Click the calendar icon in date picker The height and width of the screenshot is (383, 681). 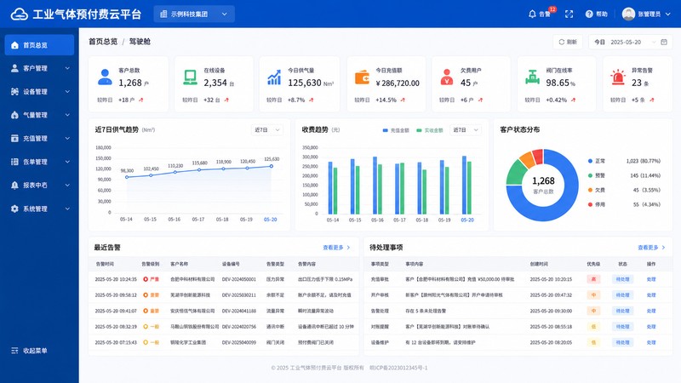664,42
